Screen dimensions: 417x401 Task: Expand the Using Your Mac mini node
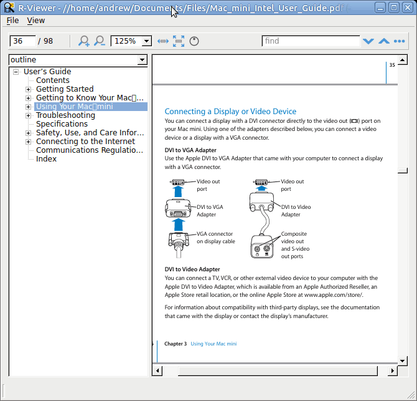click(x=28, y=107)
